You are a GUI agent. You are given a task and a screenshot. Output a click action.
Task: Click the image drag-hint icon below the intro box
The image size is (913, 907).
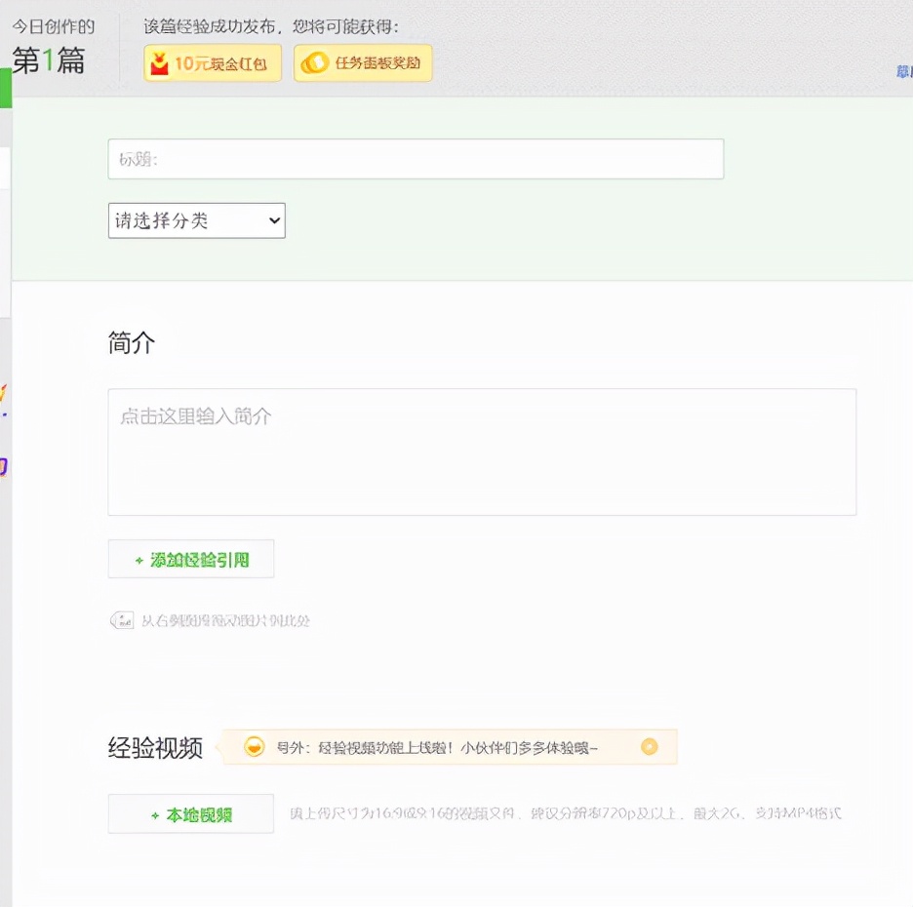coord(123,620)
